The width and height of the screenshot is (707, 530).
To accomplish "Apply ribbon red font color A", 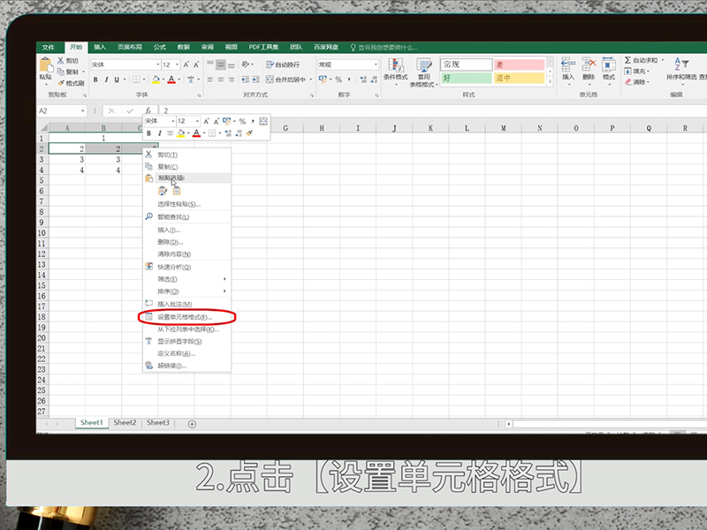I will point(171,79).
